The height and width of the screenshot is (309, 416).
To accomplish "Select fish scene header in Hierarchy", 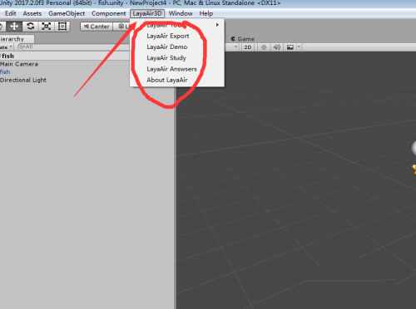I will point(64,56).
